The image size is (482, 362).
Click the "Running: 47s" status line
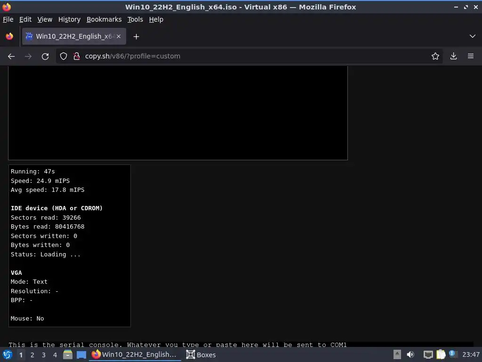tap(33, 172)
